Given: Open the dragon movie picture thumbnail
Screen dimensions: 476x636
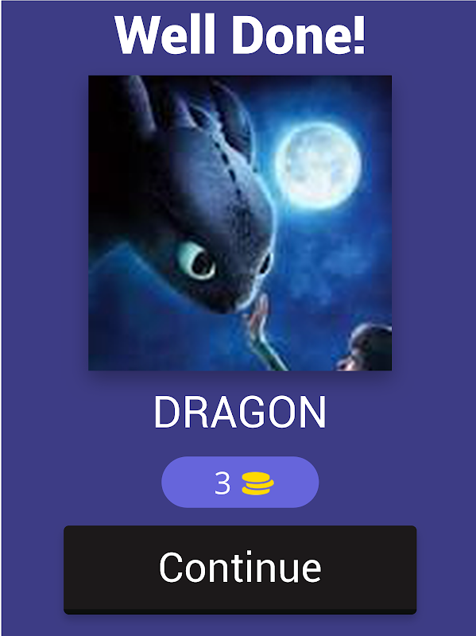Looking at the screenshot, I should pos(240,223).
